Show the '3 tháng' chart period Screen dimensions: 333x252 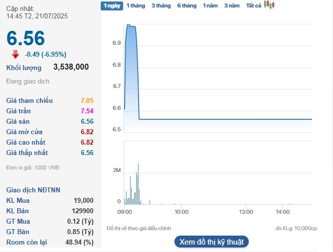pyautogui.click(x=161, y=5)
